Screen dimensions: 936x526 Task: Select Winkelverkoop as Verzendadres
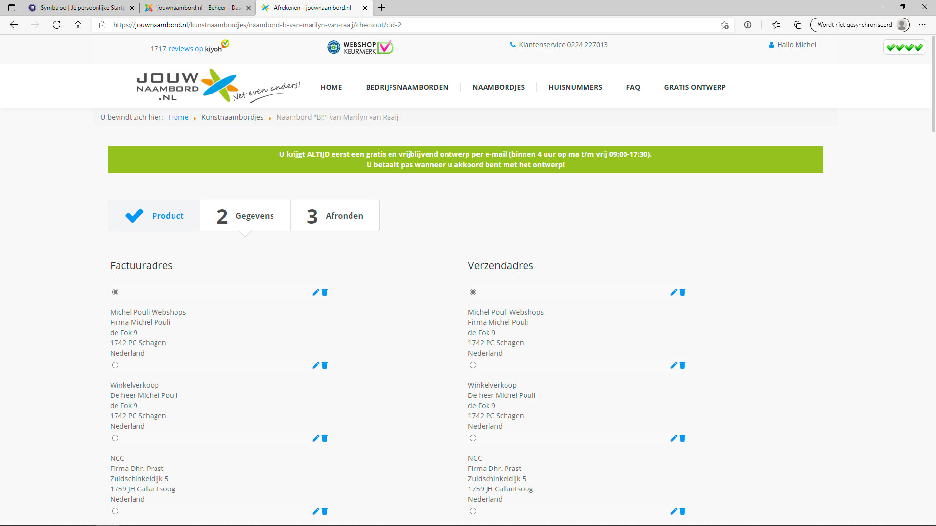click(x=473, y=365)
